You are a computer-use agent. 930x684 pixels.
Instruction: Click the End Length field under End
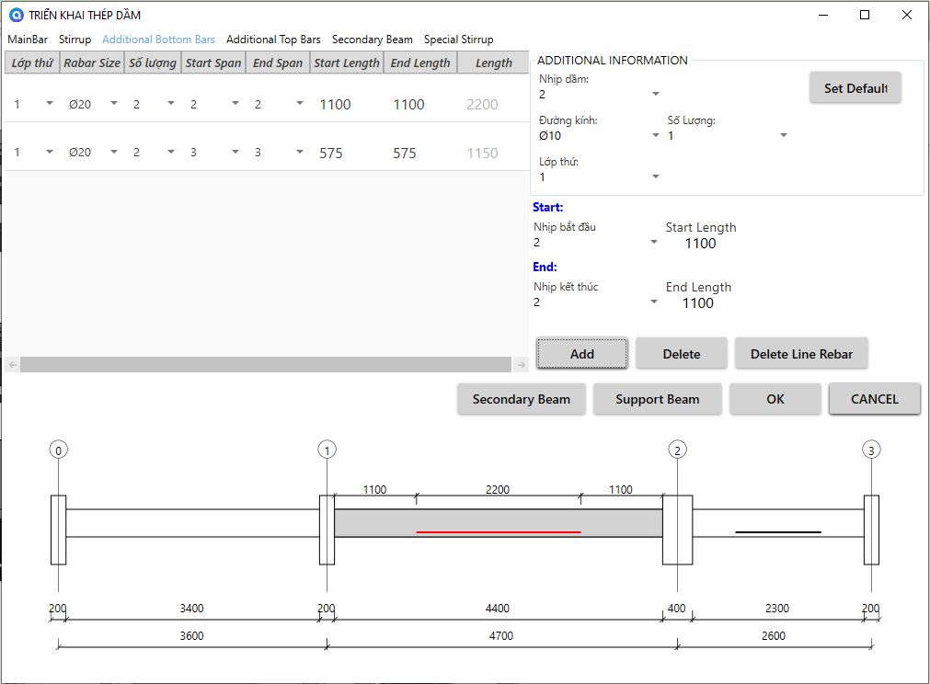click(x=698, y=303)
